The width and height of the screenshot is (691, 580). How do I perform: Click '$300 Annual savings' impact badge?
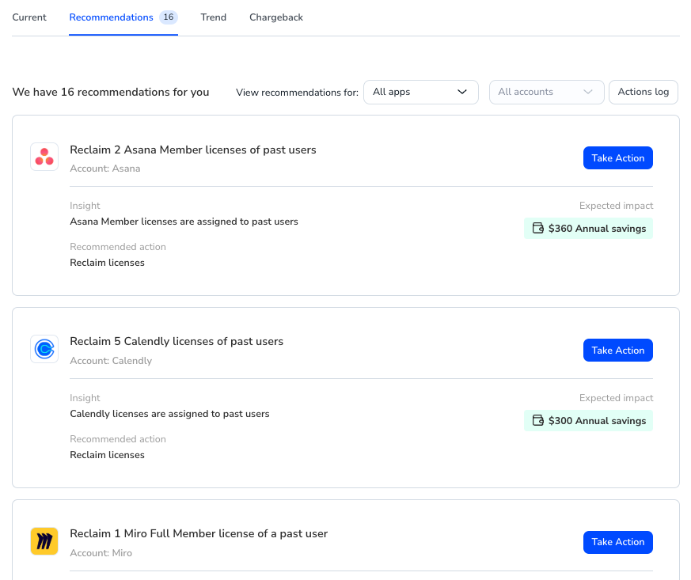pos(588,421)
